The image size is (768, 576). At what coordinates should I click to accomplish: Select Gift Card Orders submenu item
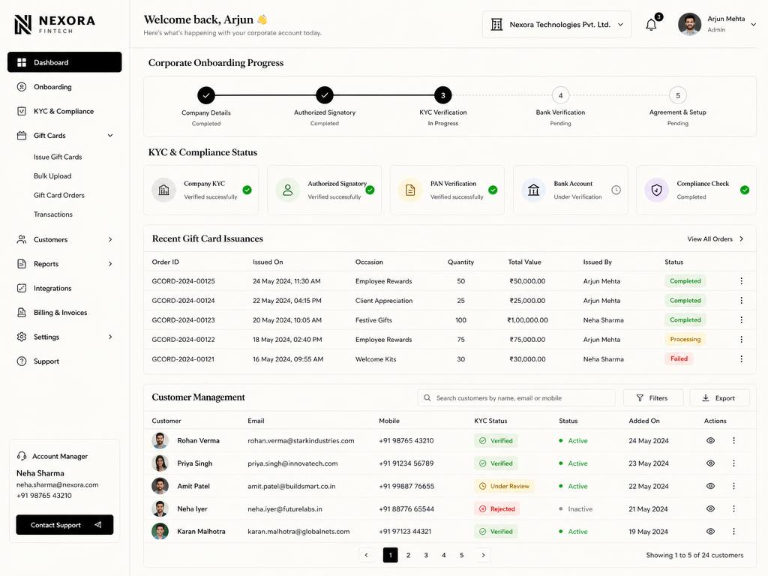[58, 195]
